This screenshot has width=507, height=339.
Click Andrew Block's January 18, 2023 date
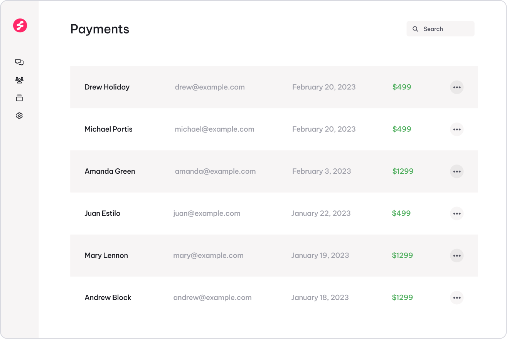click(x=320, y=297)
